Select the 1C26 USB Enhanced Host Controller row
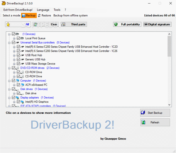The width and height of the screenshot is (176, 153). pyautogui.click(x=71, y=51)
